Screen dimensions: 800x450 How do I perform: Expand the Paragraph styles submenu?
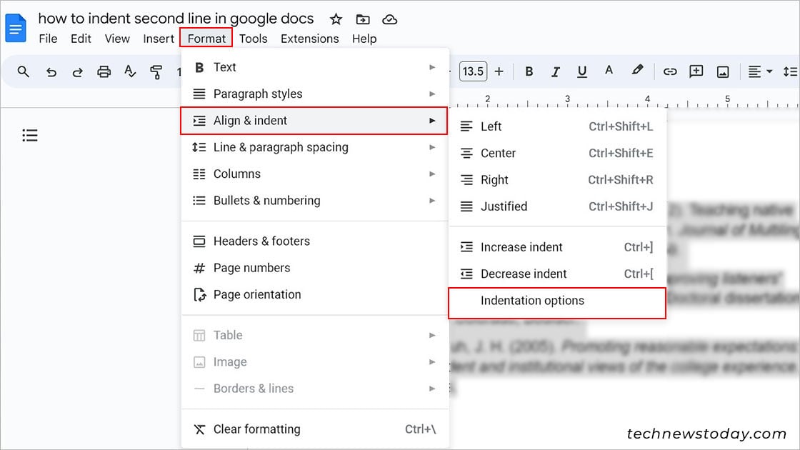[315, 94]
